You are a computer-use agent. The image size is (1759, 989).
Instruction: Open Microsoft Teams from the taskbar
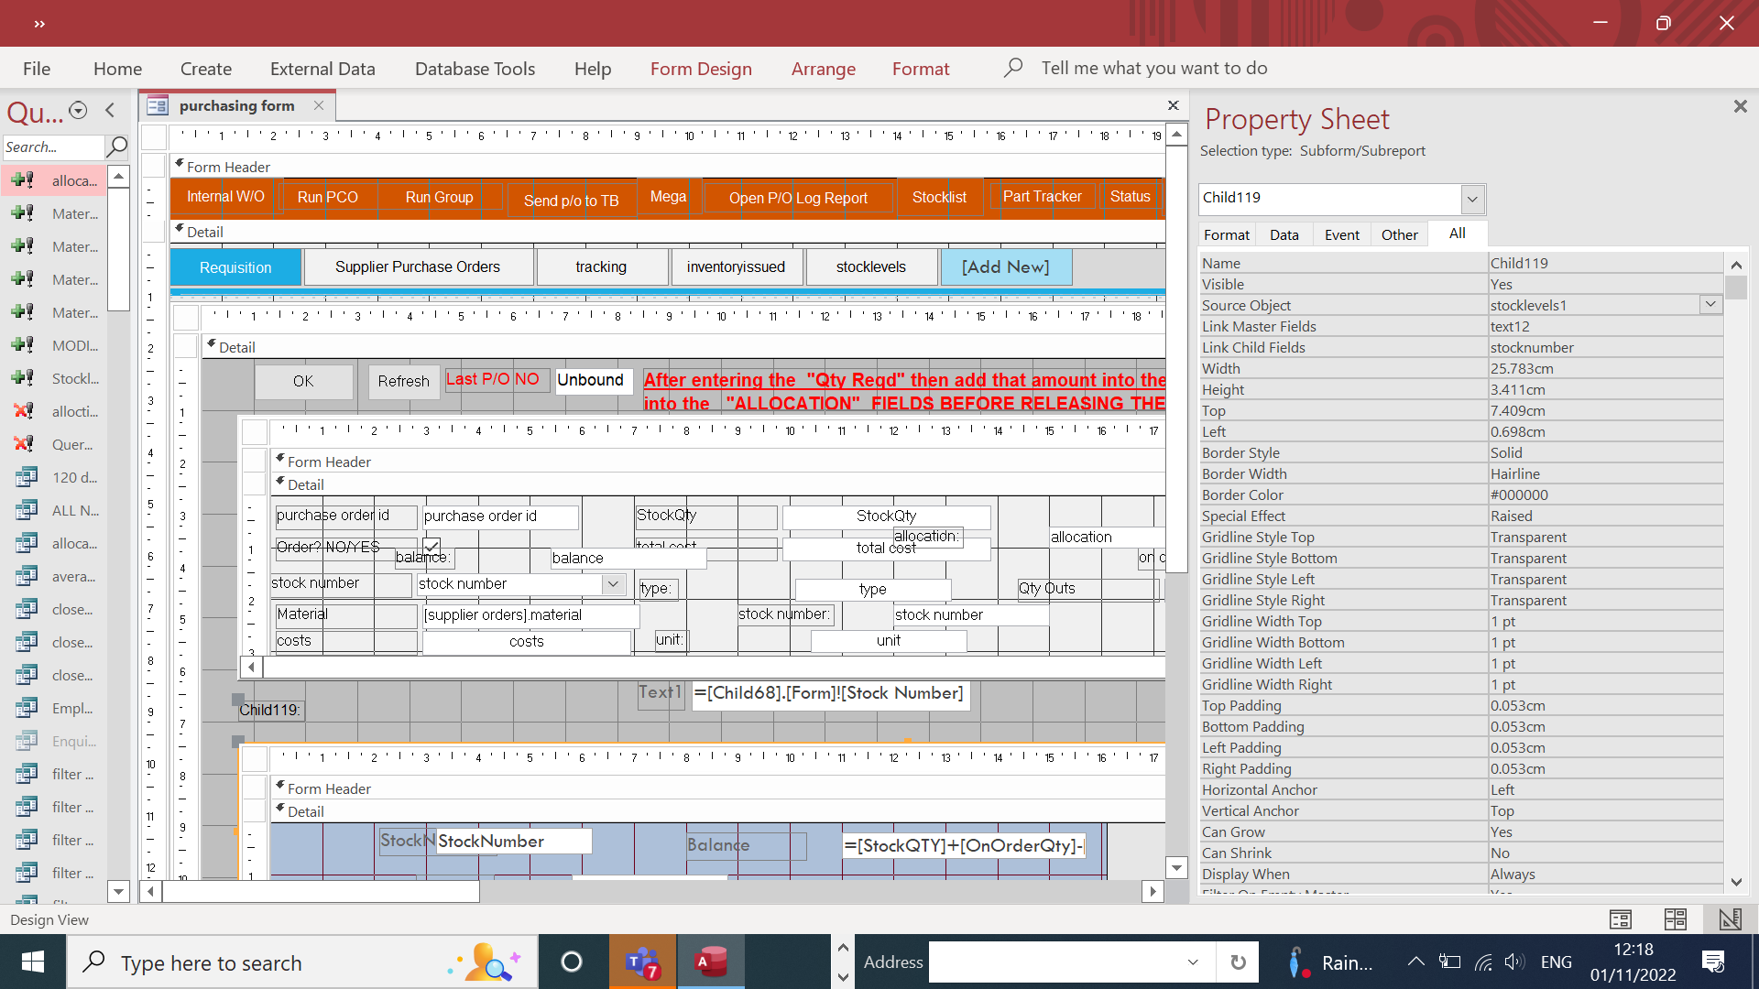[x=642, y=962]
